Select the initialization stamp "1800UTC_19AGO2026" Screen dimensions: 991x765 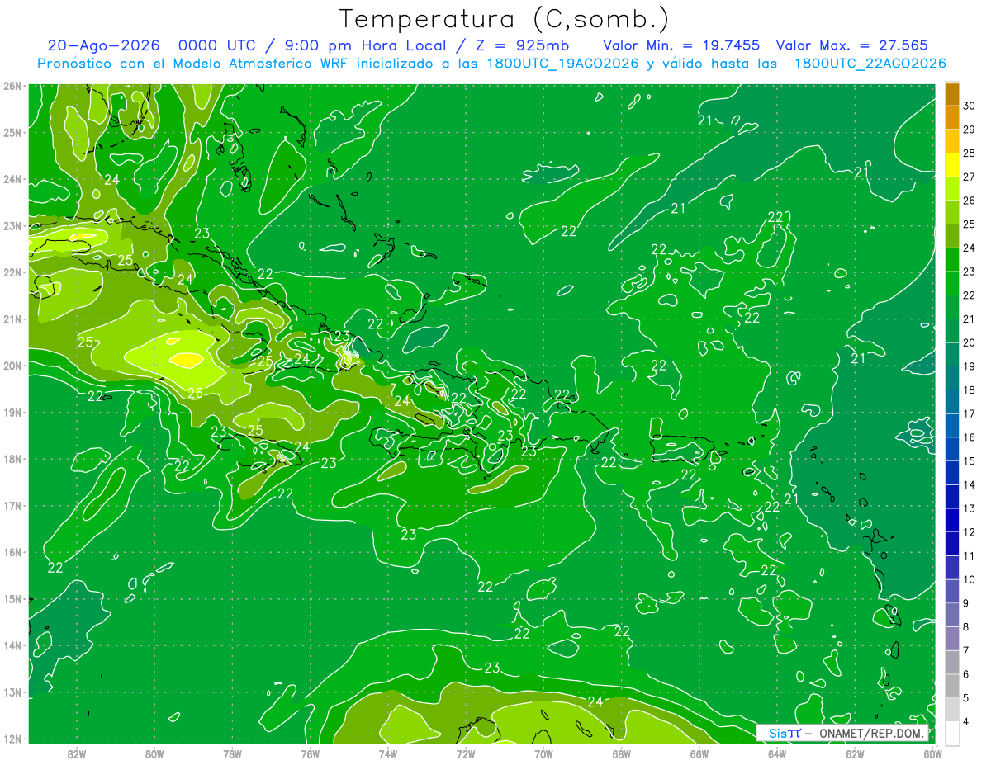point(565,64)
